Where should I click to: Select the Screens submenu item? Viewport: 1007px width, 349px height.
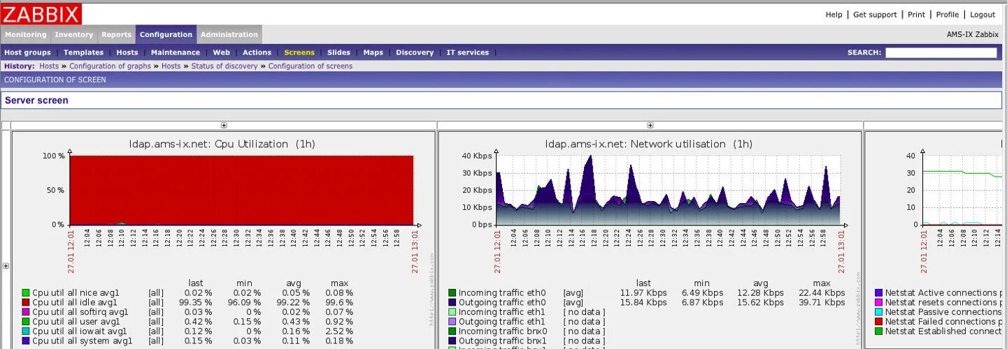tap(299, 52)
